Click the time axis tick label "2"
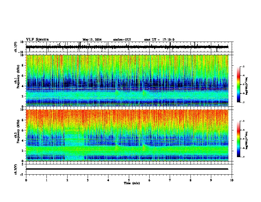 click(67, 180)
